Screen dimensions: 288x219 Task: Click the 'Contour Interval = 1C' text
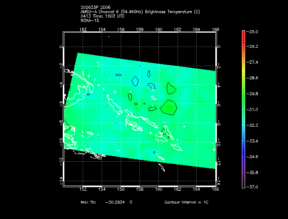point(186,202)
